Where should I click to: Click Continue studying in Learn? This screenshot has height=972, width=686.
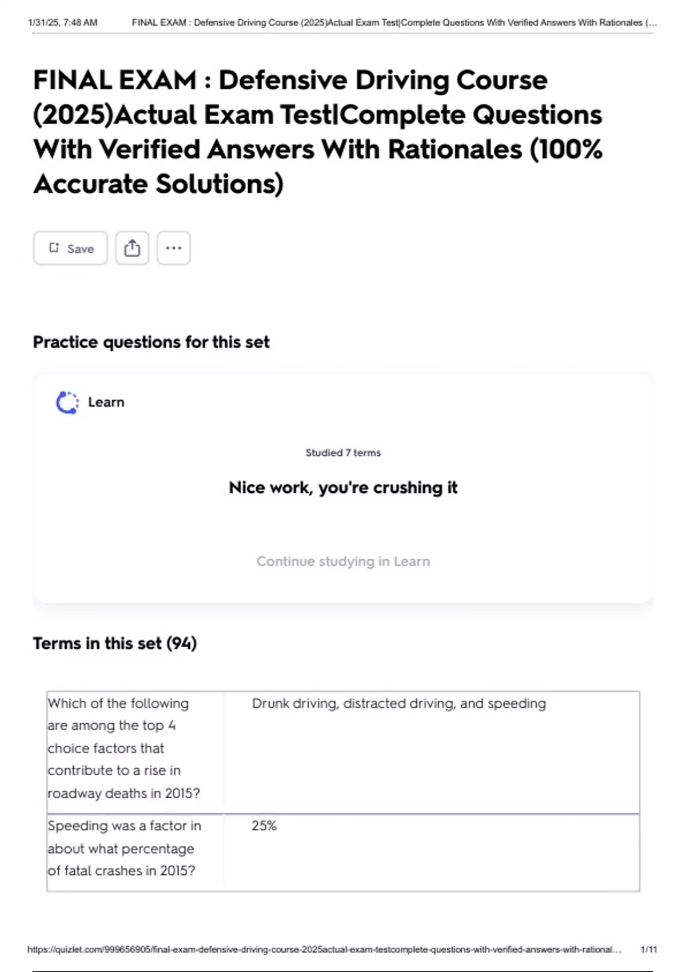[343, 561]
